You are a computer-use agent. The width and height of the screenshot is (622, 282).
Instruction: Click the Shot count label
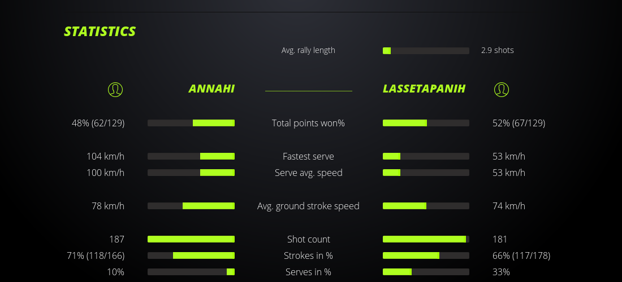click(x=308, y=239)
